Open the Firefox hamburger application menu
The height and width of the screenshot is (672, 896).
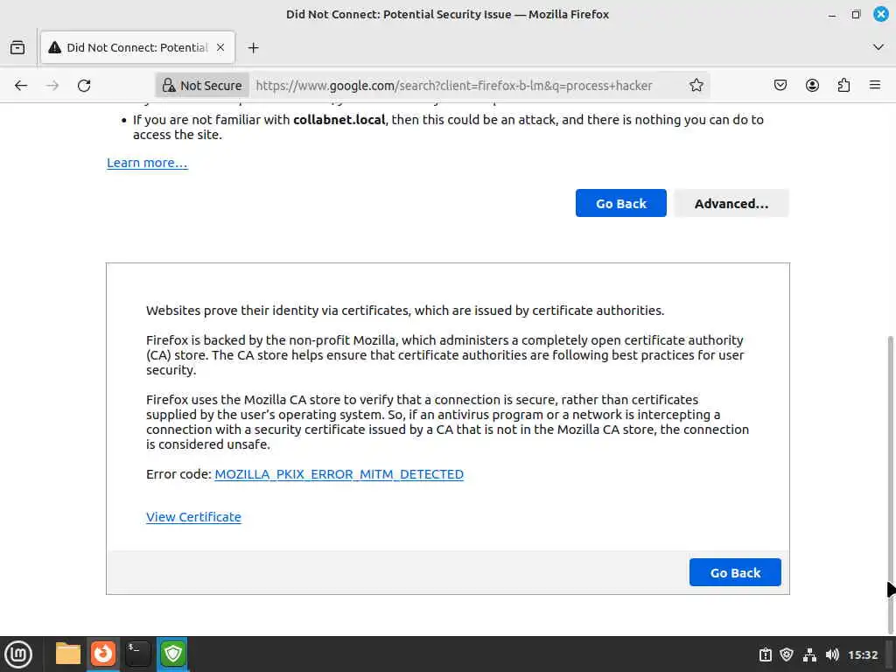(x=875, y=85)
